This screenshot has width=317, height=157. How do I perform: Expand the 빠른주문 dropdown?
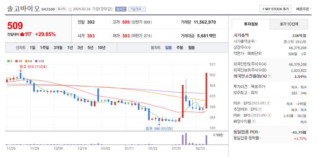pos(304,9)
